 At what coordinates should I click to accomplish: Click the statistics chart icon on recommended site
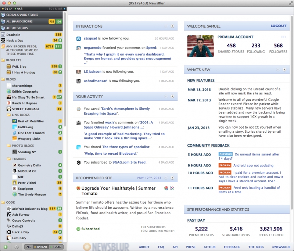172,188
